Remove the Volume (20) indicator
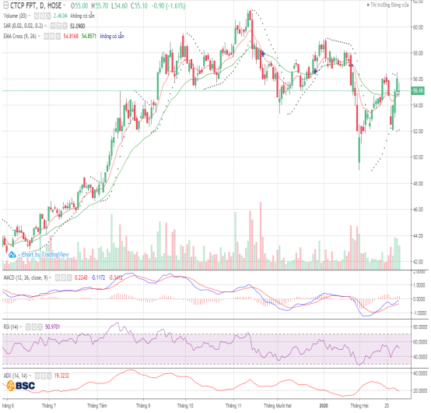431x413 pixels. [x=48, y=16]
